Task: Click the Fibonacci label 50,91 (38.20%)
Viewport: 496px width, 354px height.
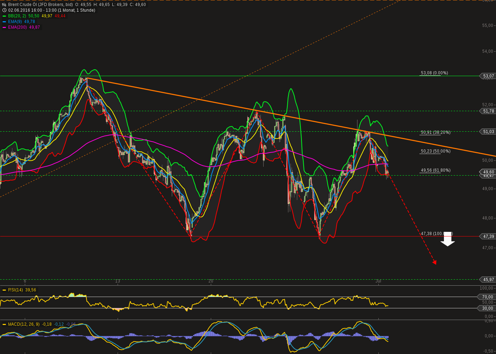Action: 436,132
